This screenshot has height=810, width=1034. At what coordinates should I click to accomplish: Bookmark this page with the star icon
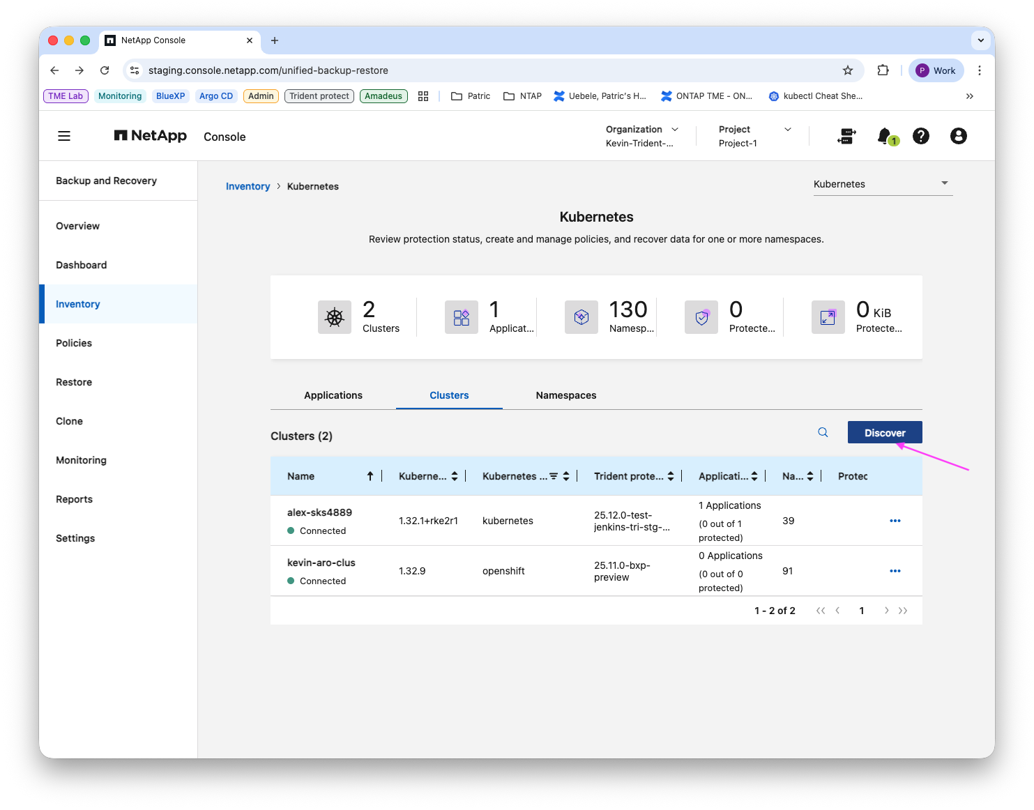848,70
